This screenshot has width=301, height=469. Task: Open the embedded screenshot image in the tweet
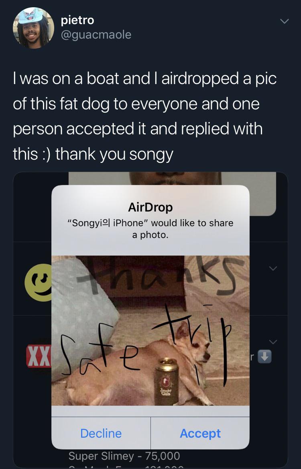150,320
